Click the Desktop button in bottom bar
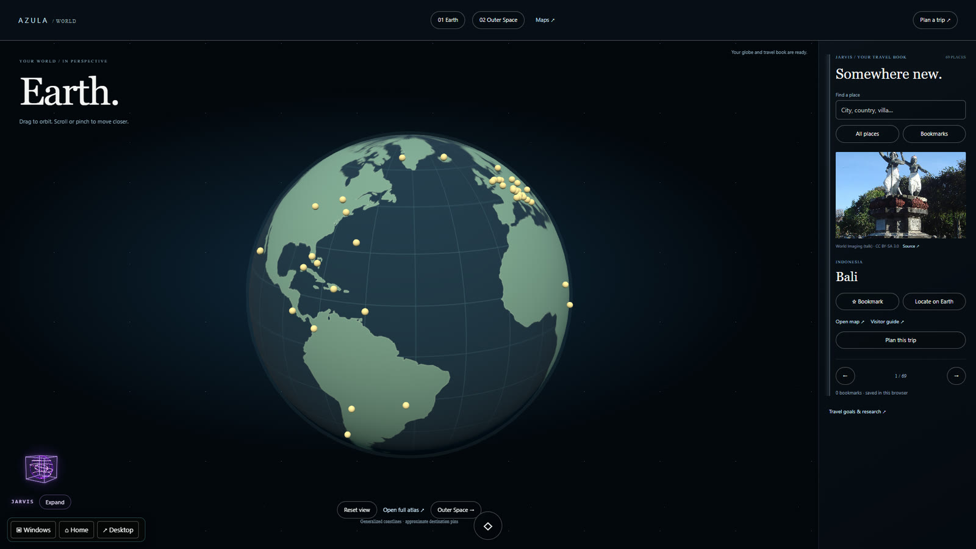The image size is (976, 549). click(118, 530)
